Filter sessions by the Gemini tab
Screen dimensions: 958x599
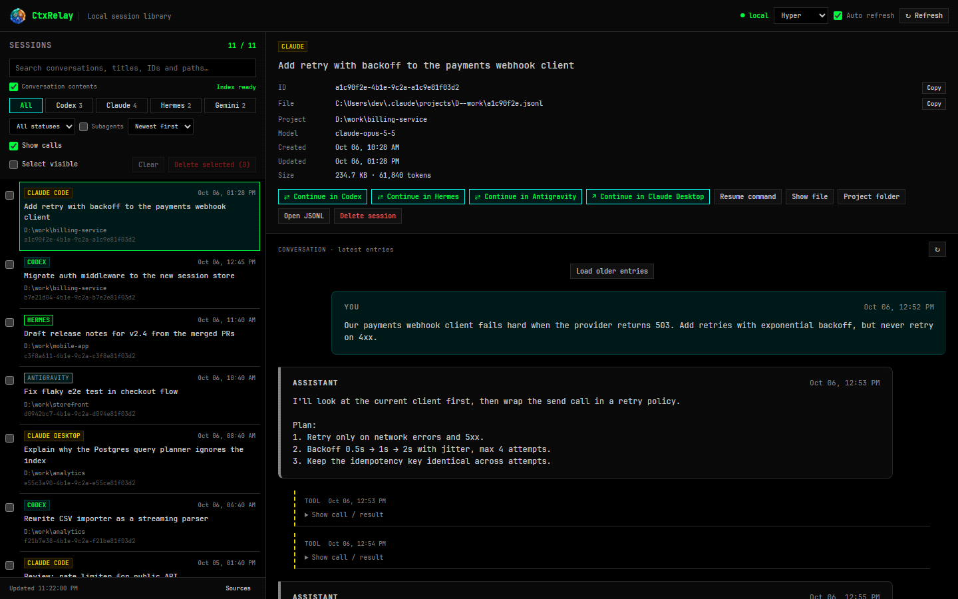tap(230, 105)
